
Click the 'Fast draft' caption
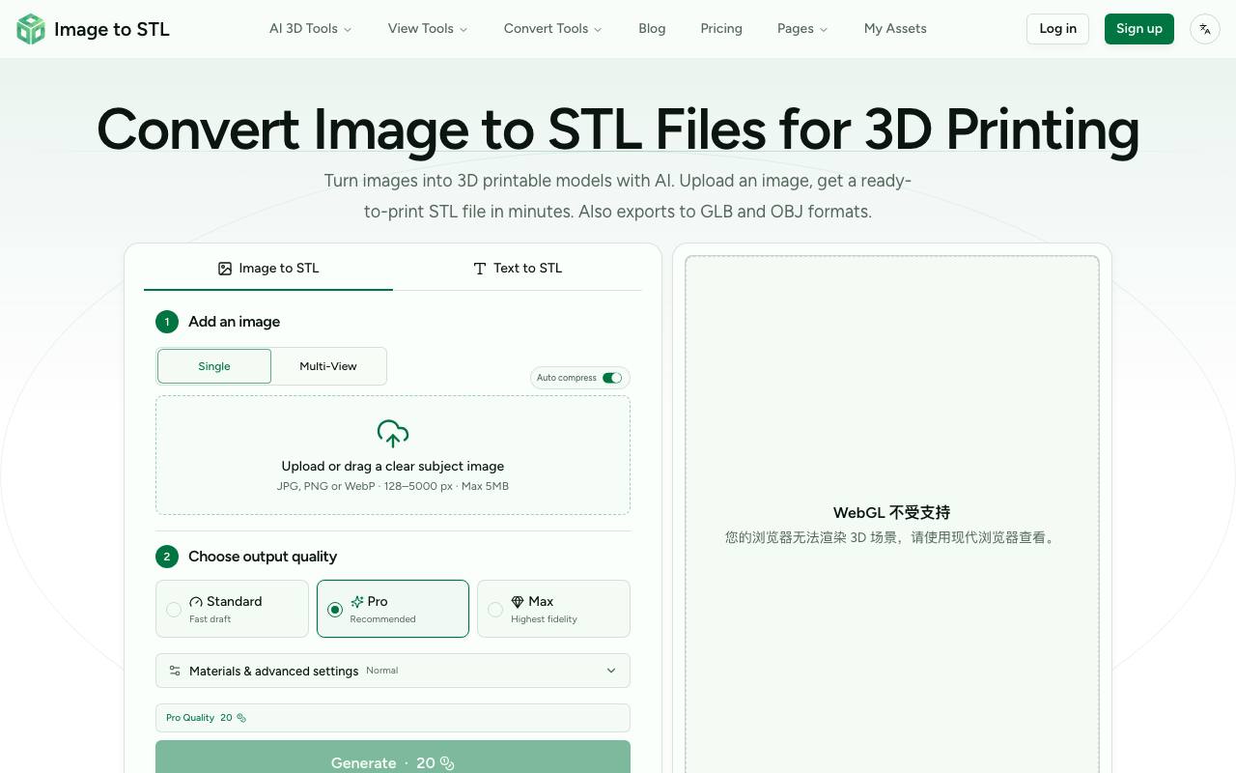(x=210, y=619)
